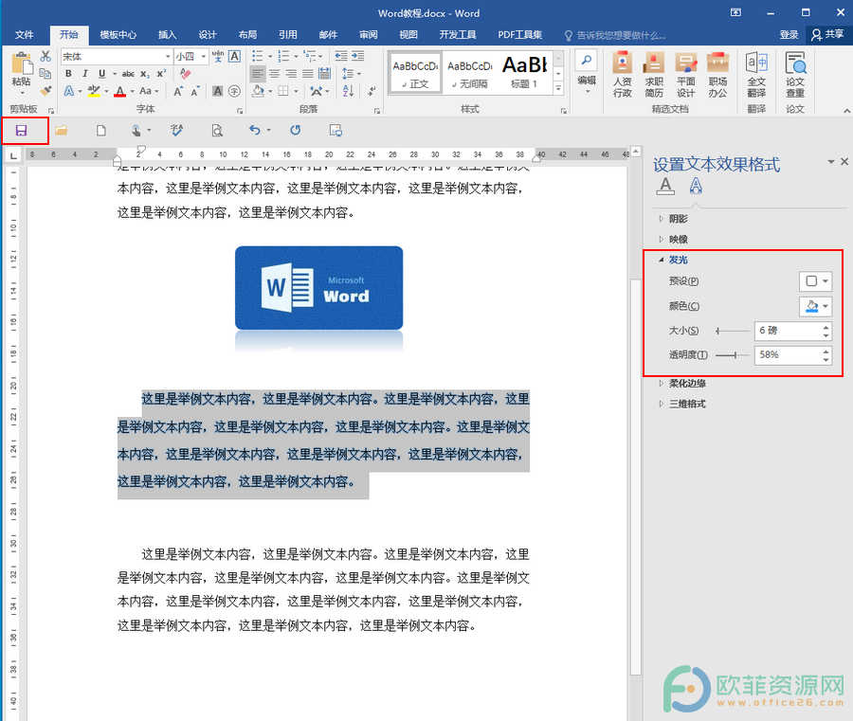Switch to the PDF工具集 tab
The width and height of the screenshot is (853, 721).
[520, 35]
